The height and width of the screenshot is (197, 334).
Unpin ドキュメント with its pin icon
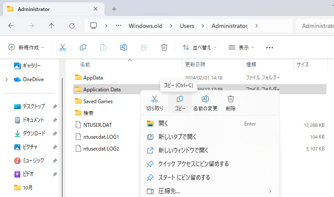click(x=55, y=120)
